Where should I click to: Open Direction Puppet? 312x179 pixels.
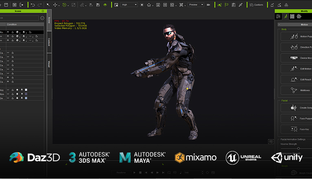click(x=296, y=47)
